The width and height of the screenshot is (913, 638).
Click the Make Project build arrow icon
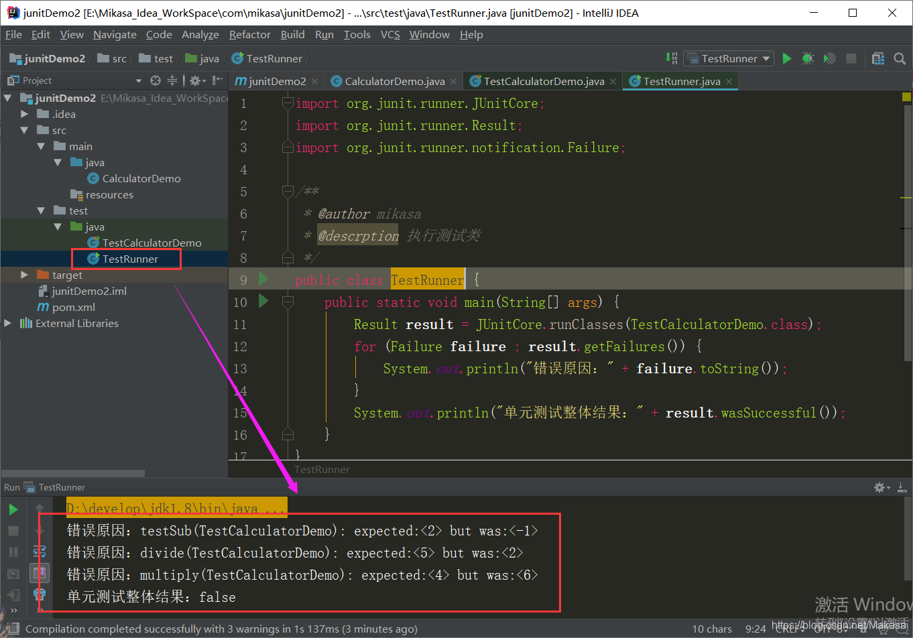click(x=671, y=58)
